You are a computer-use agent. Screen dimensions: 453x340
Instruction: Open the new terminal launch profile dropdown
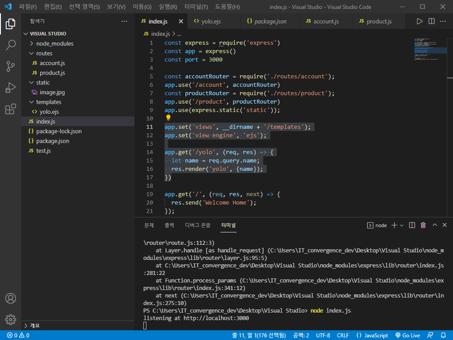pos(402,225)
